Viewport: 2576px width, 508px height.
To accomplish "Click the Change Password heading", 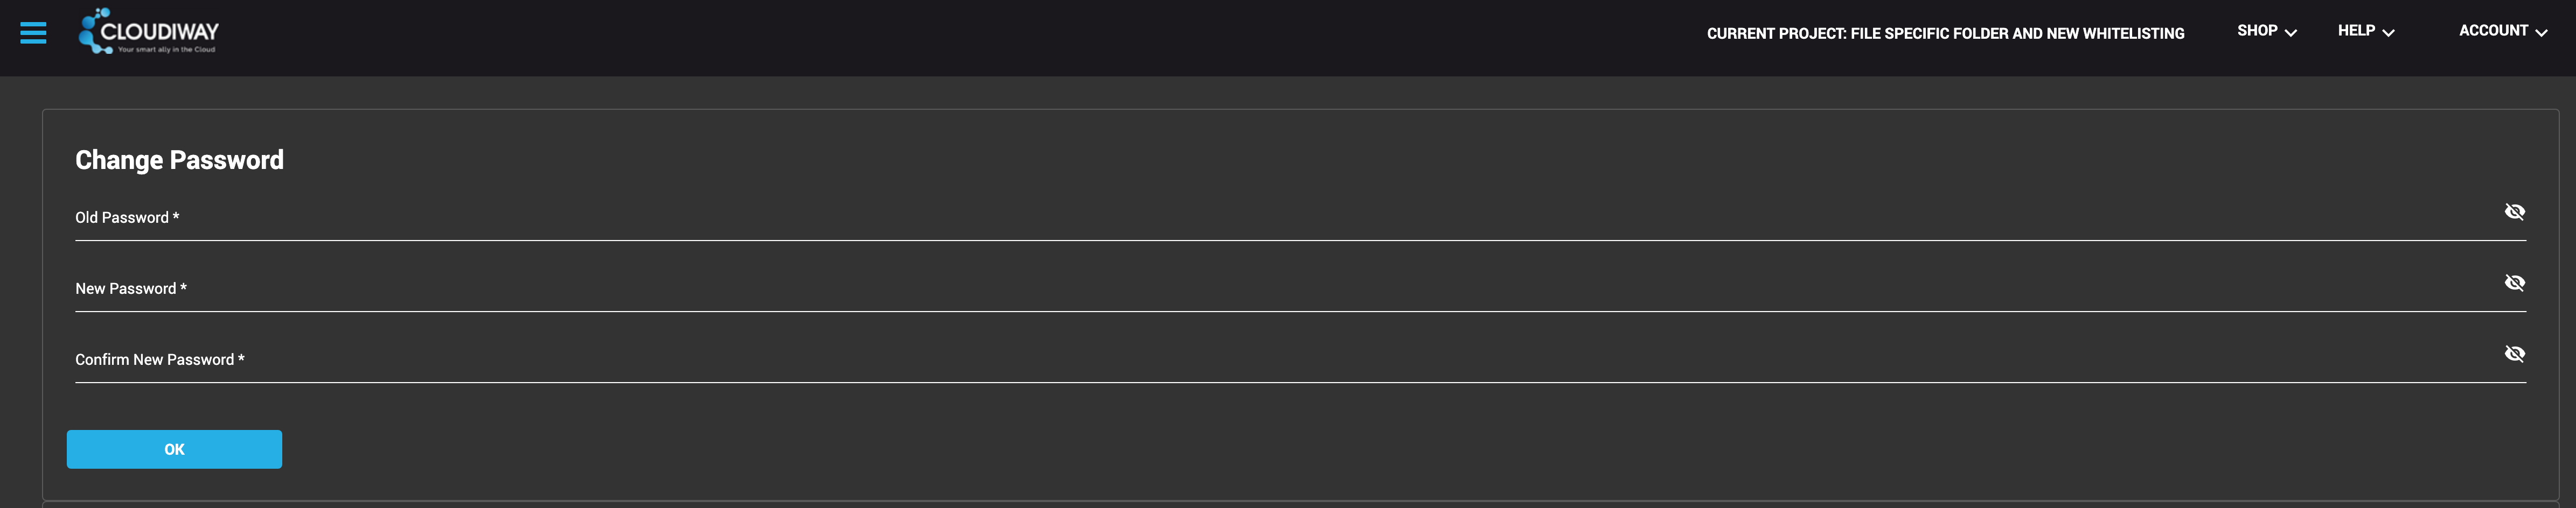I will (180, 160).
